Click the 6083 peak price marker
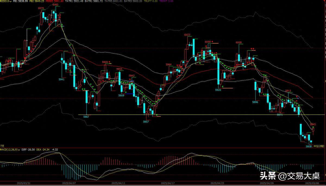The height and width of the screenshot is (186, 326). point(55,5)
